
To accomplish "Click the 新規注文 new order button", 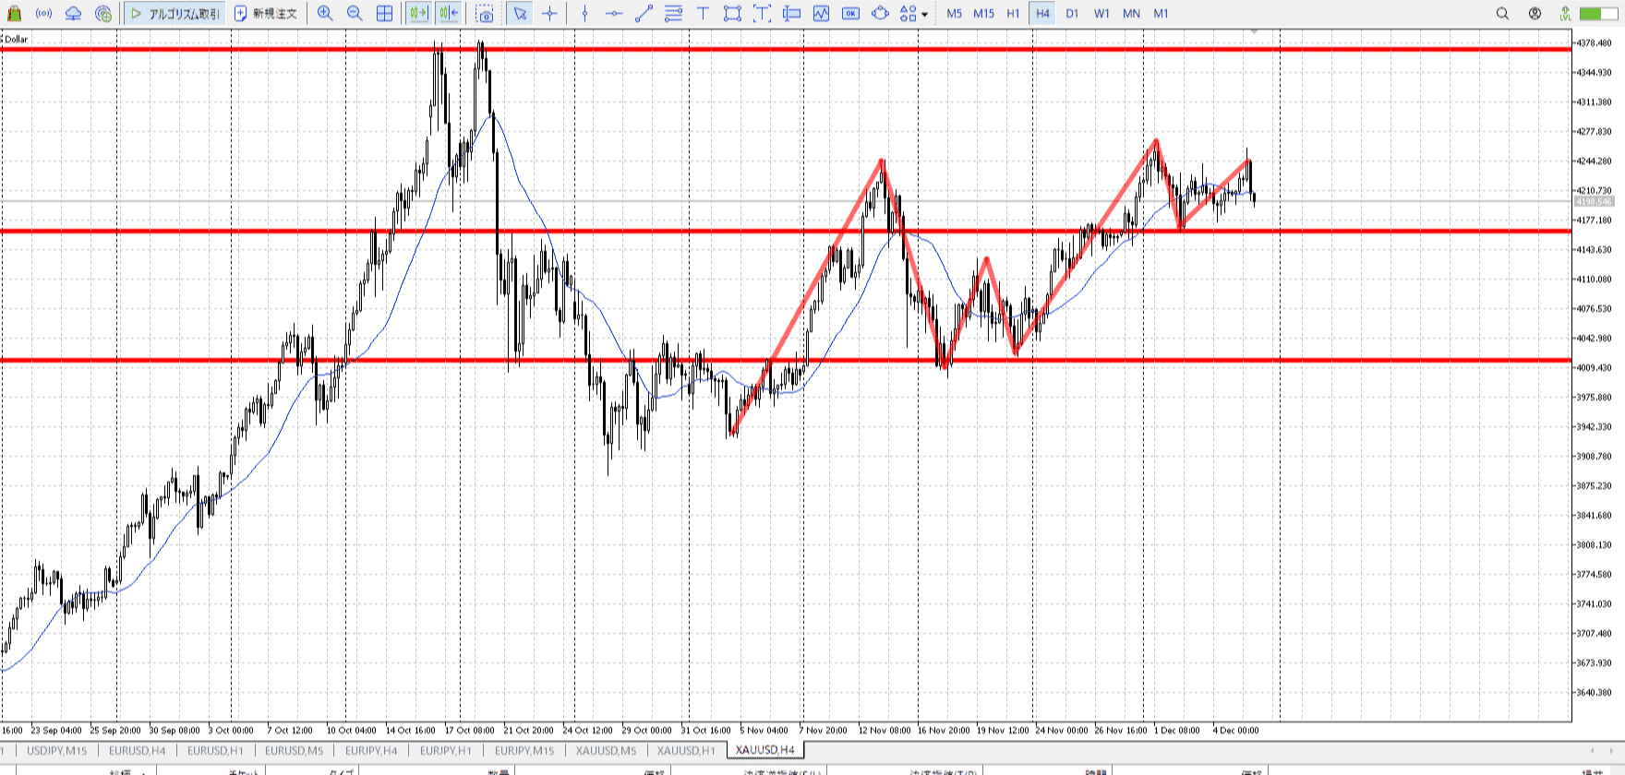I will pos(266,14).
